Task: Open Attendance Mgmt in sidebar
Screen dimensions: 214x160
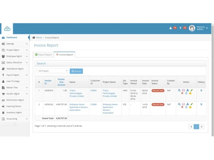Action: [15, 69]
